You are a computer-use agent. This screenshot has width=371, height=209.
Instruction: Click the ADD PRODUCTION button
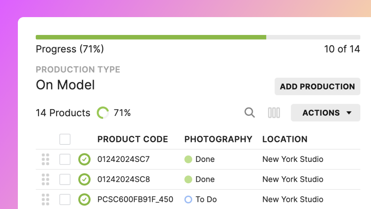pyautogui.click(x=317, y=86)
